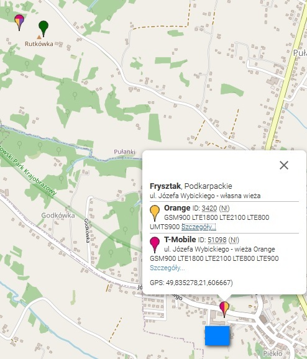Click the Godkówka street name label
The image size is (307, 359).
click(x=87, y=230)
